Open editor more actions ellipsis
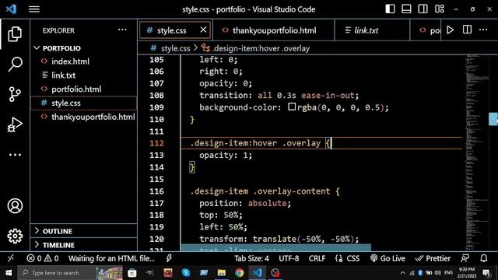Screen dimensions: 498x280 [483, 30]
